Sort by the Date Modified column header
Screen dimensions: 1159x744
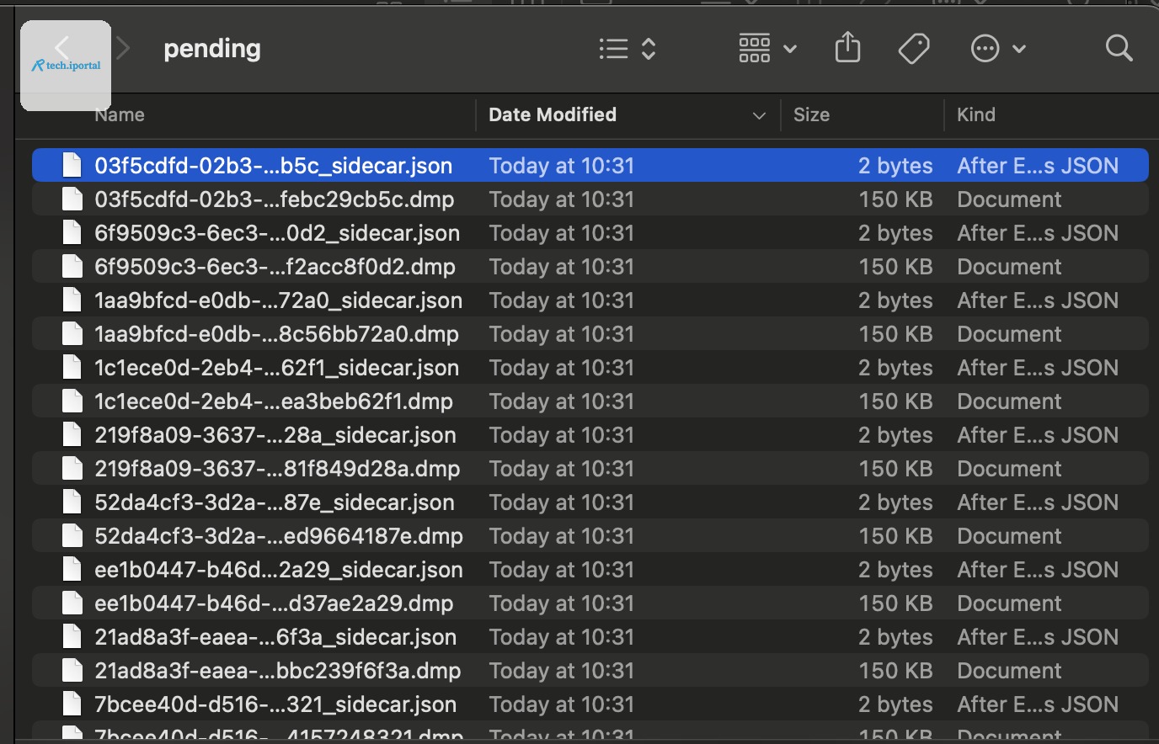point(553,114)
